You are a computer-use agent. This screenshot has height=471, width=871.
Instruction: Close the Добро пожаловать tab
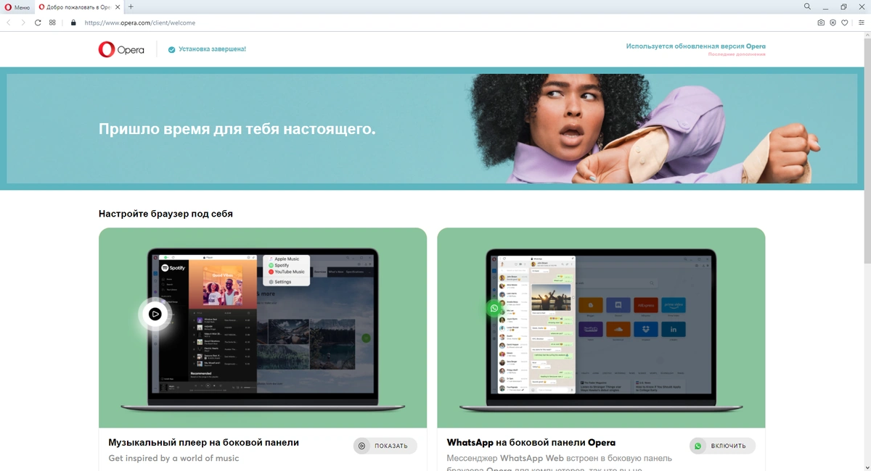[x=118, y=7]
